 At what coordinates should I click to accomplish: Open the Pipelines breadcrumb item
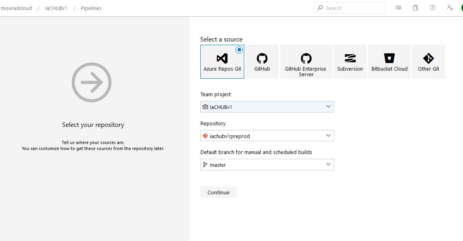coord(91,8)
